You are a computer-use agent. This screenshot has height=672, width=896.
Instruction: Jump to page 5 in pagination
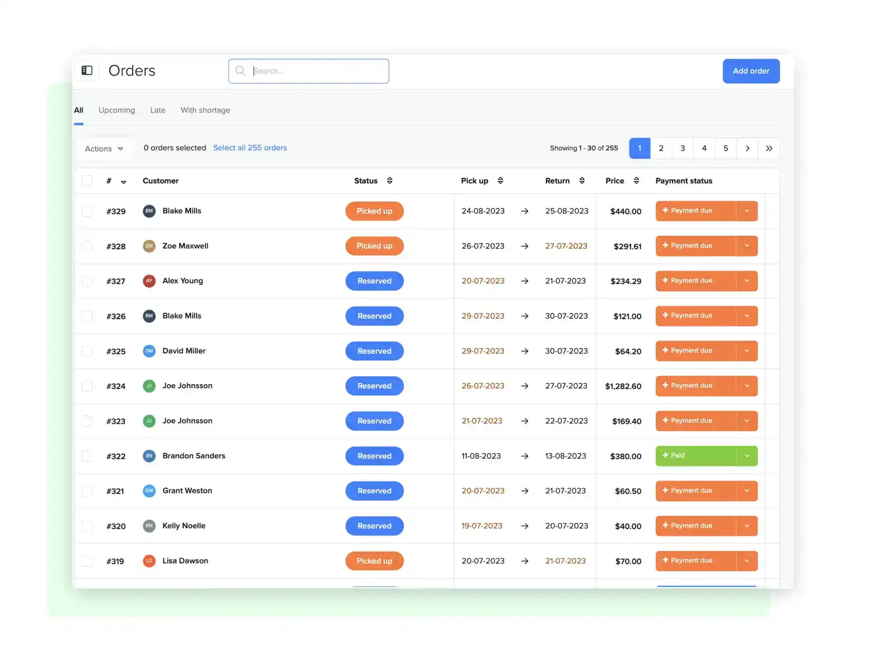pyautogui.click(x=726, y=148)
